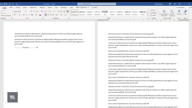Click the Request Signatures icon

(172, 13)
